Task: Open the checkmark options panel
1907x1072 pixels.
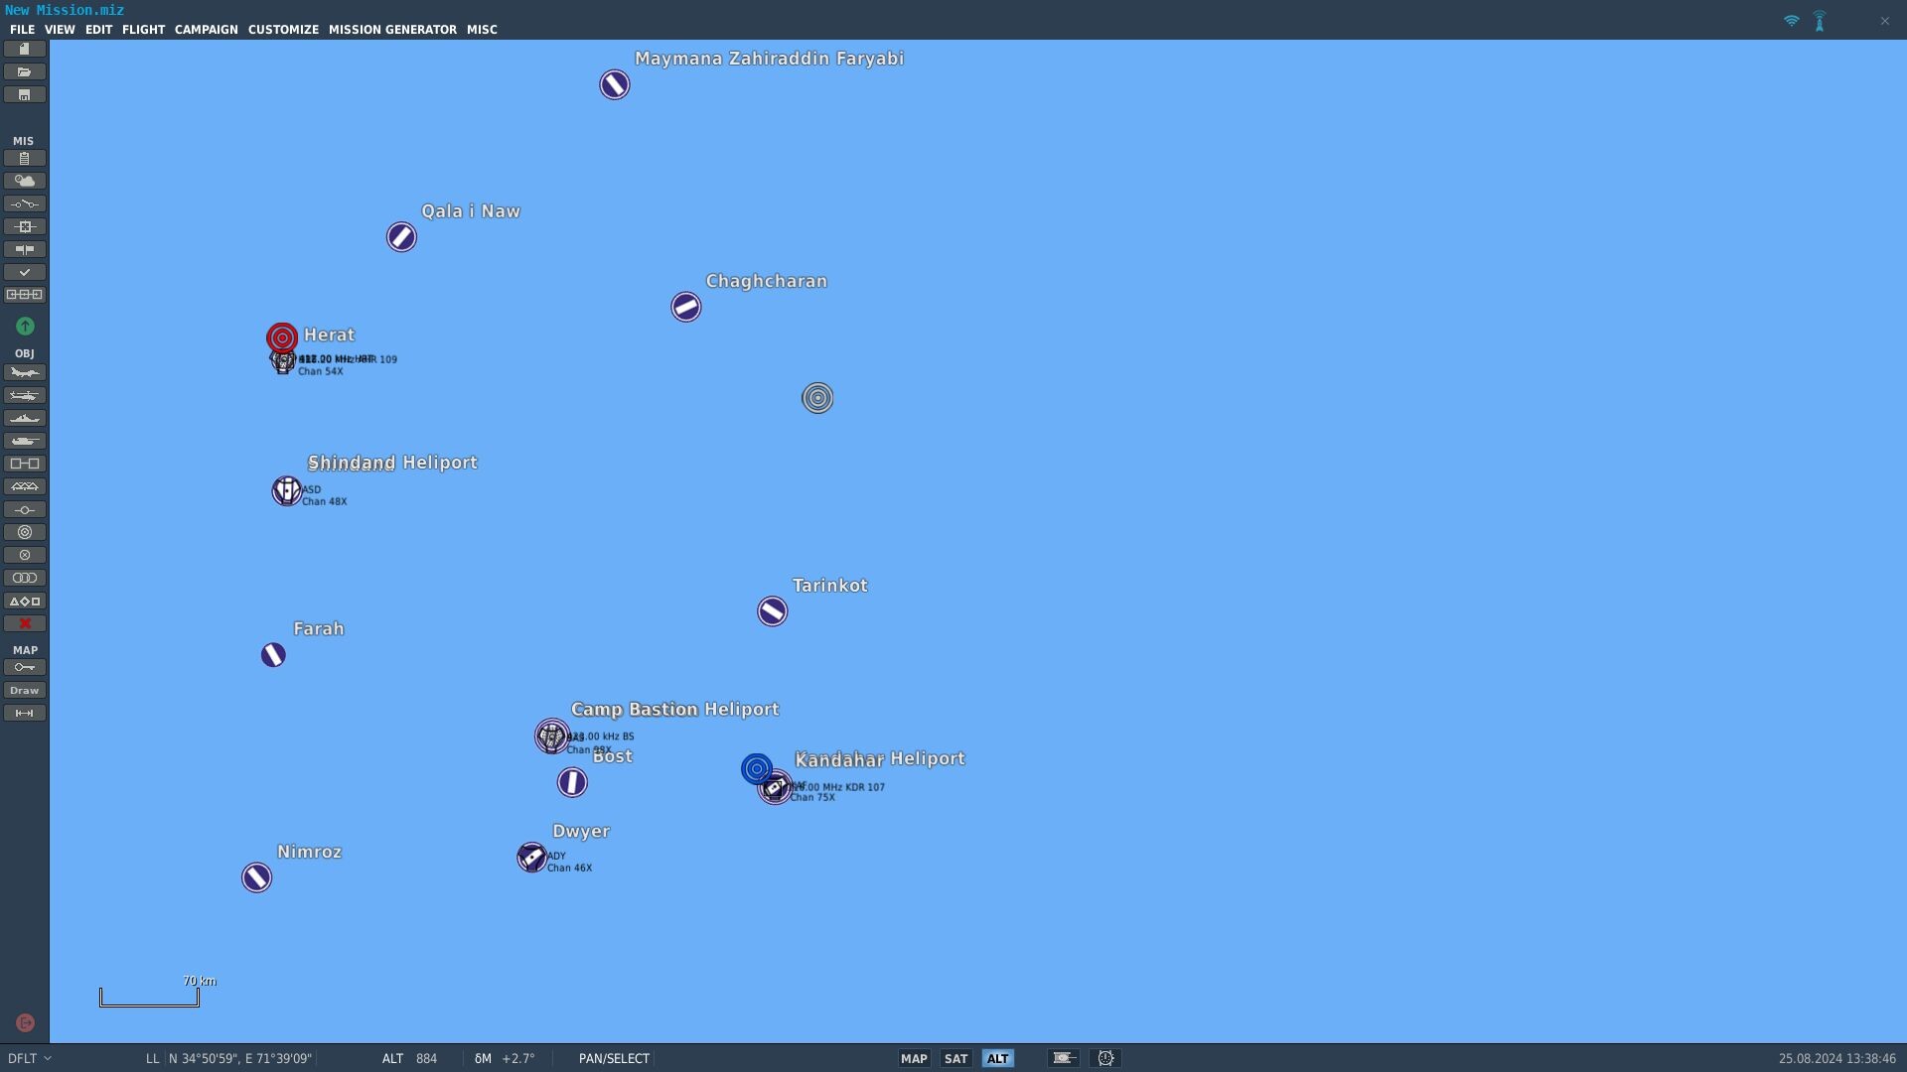Action: [x=24, y=272]
